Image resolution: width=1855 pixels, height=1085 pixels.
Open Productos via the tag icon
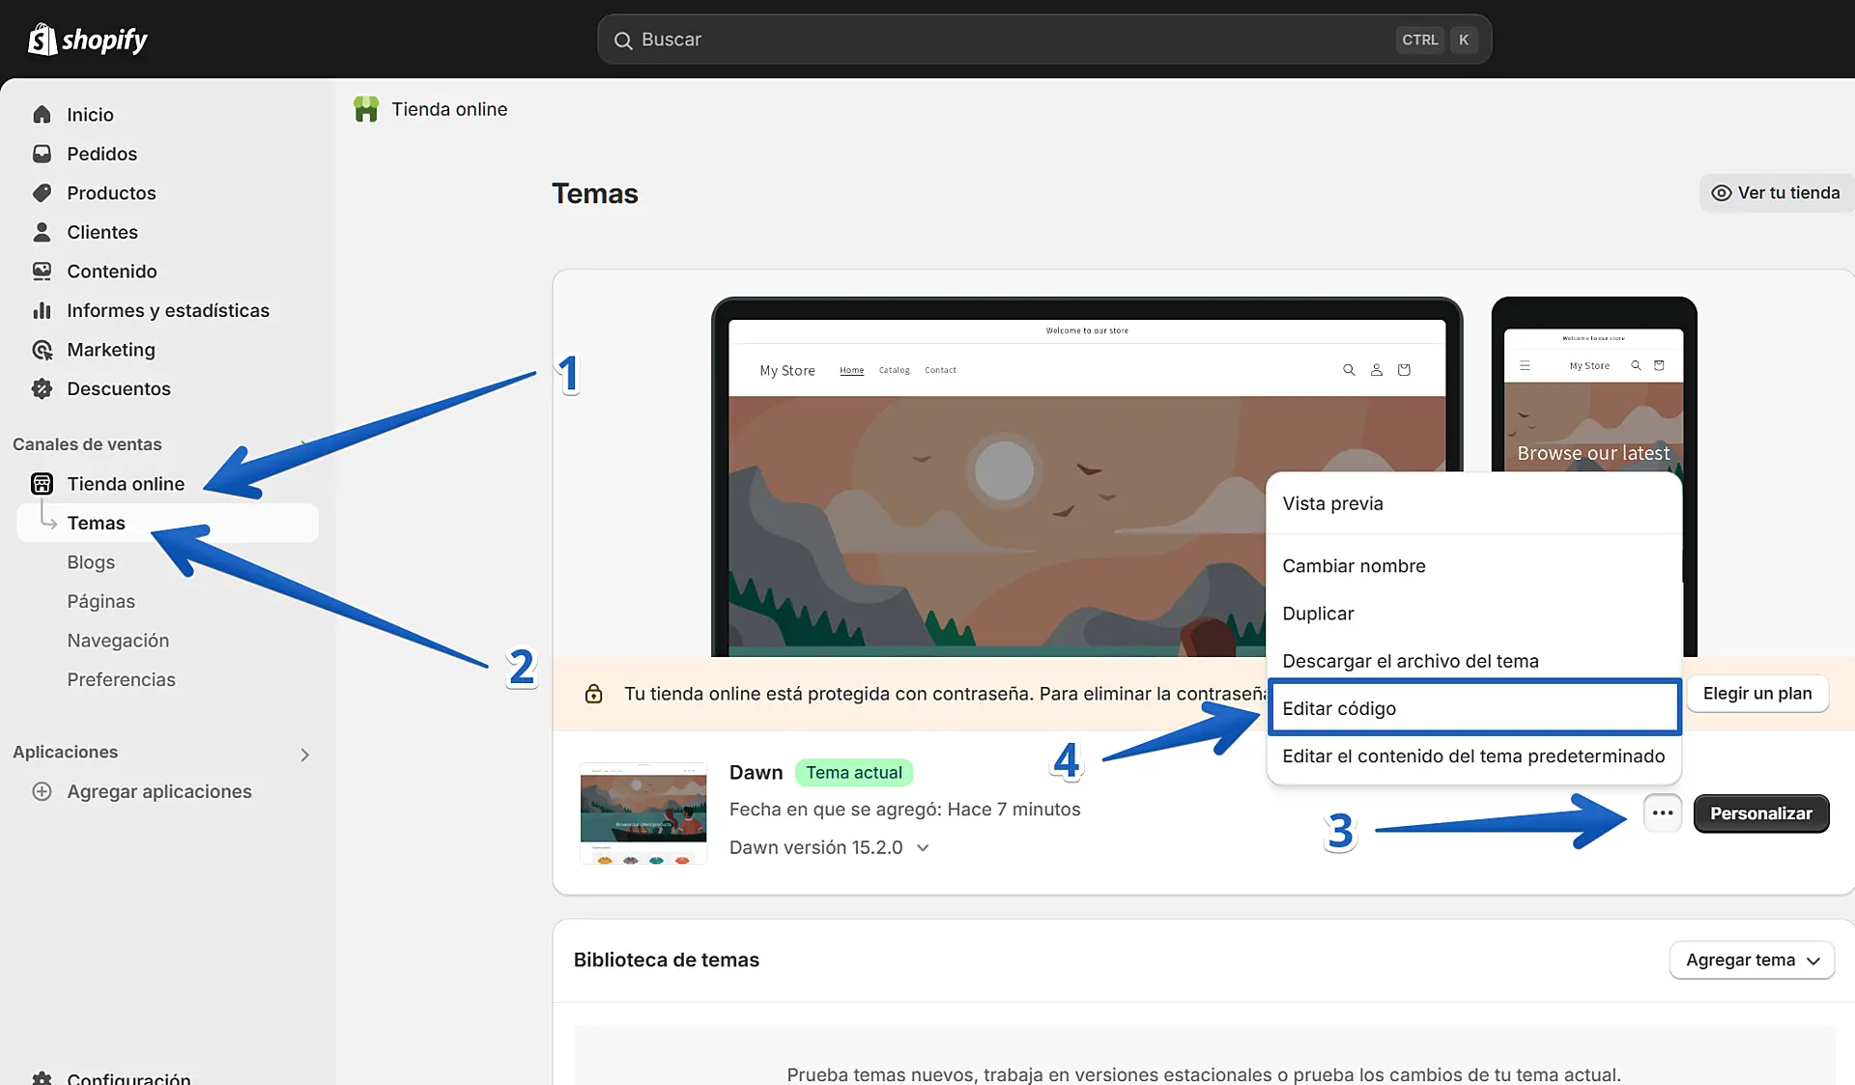tap(42, 193)
